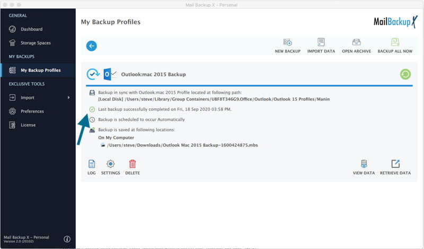
Task: Go back with the blue arrow button
Action: point(91,46)
